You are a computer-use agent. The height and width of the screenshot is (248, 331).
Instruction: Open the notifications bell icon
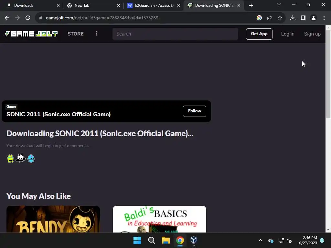pos(322,240)
